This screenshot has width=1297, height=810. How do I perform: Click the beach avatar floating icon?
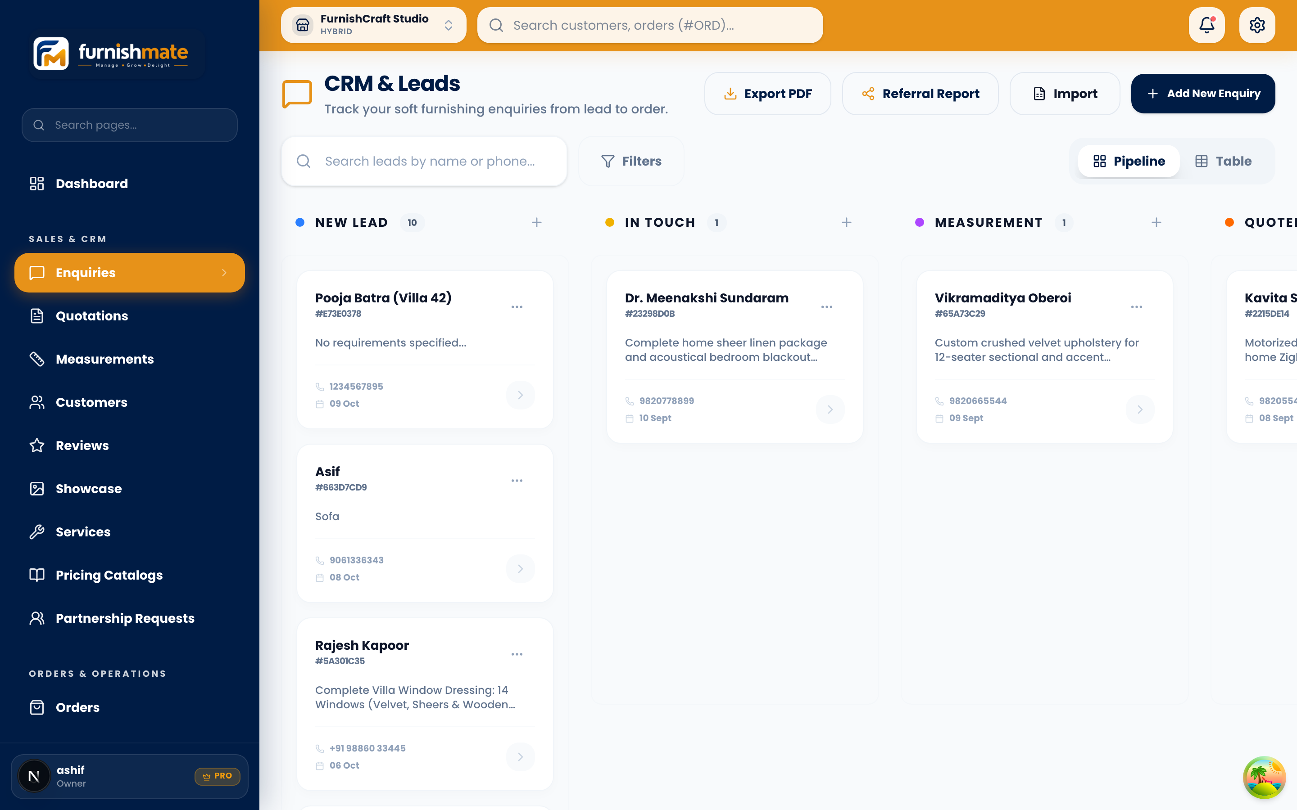tap(1264, 777)
